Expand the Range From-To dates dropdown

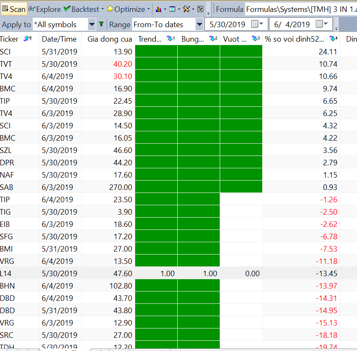point(199,25)
